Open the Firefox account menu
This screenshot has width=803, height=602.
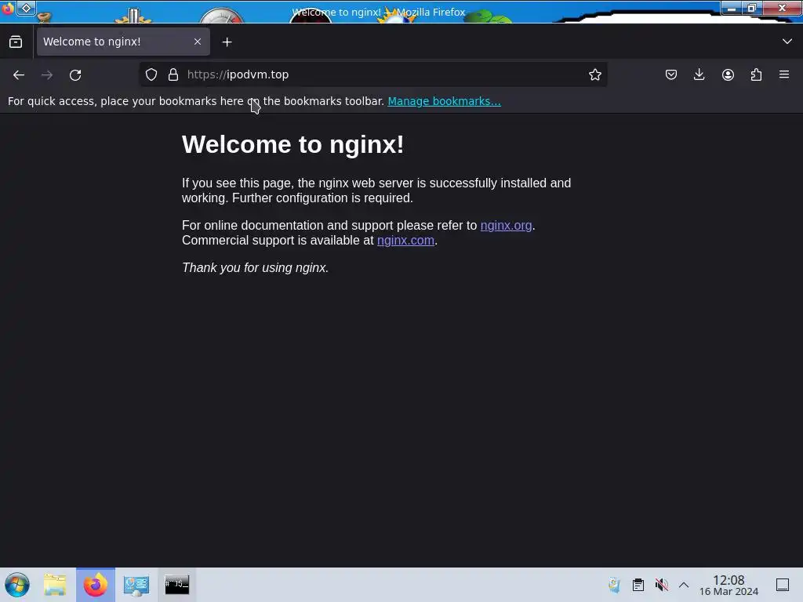(x=728, y=74)
